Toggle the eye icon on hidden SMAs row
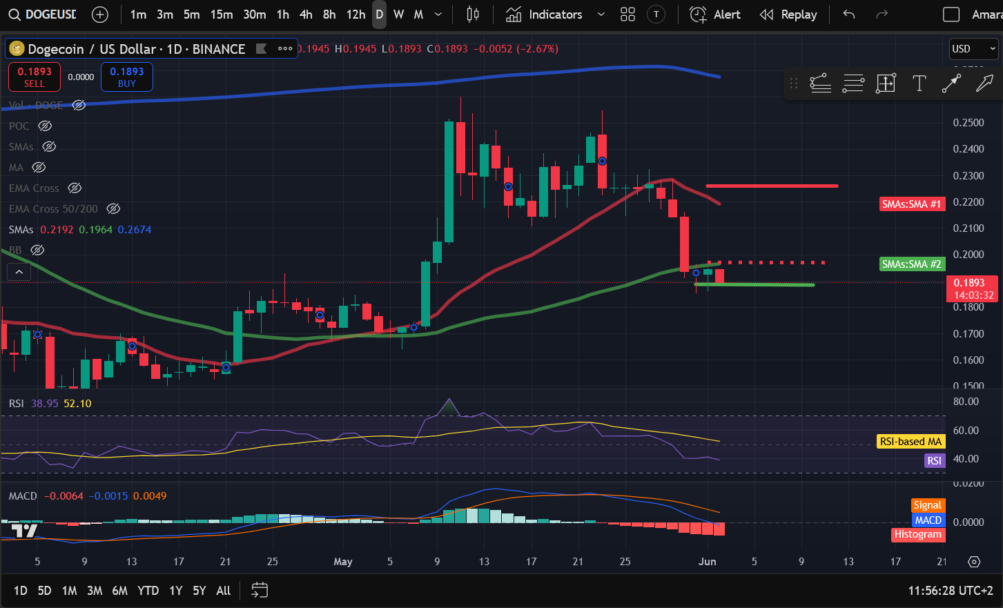This screenshot has width=1003, height=608. tap(49, 146)
